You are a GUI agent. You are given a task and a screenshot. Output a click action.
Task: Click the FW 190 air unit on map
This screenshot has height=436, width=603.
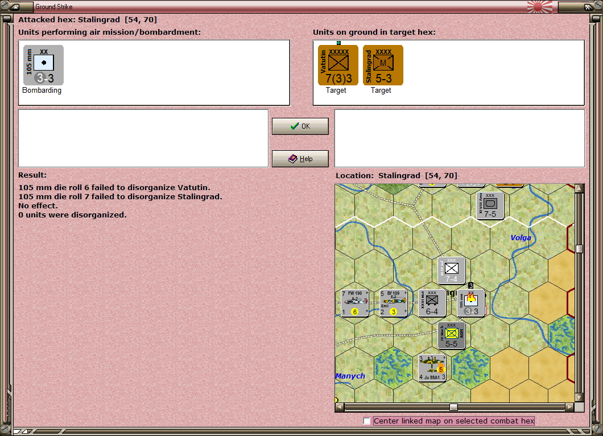coord(355,303)
